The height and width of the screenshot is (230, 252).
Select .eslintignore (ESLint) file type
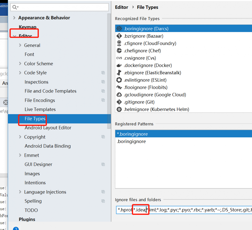pos(183,80)
